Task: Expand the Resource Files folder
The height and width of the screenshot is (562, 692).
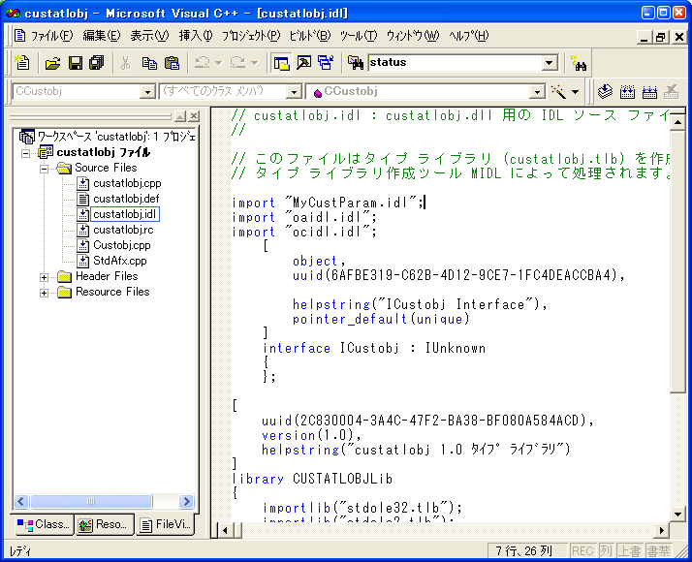Action: 44,293
